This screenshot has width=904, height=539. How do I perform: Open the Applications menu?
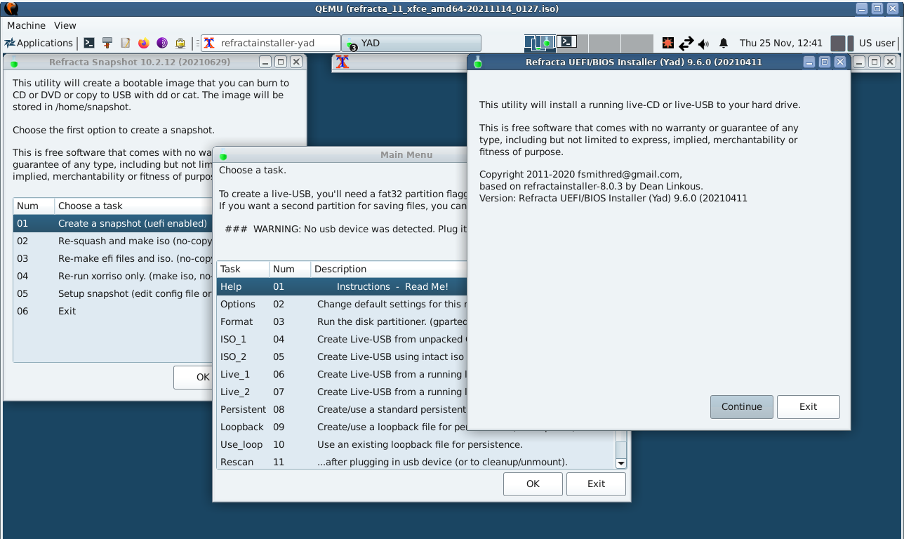tap(39, 43)
